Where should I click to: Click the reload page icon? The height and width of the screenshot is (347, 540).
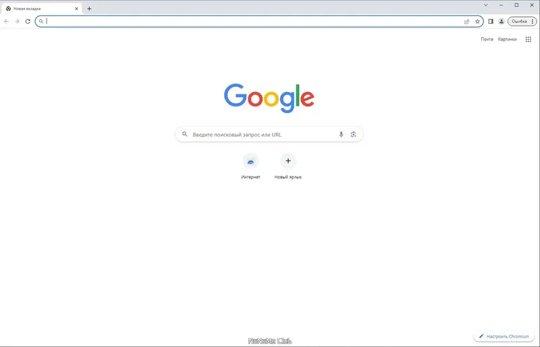(x=28, y=22)
